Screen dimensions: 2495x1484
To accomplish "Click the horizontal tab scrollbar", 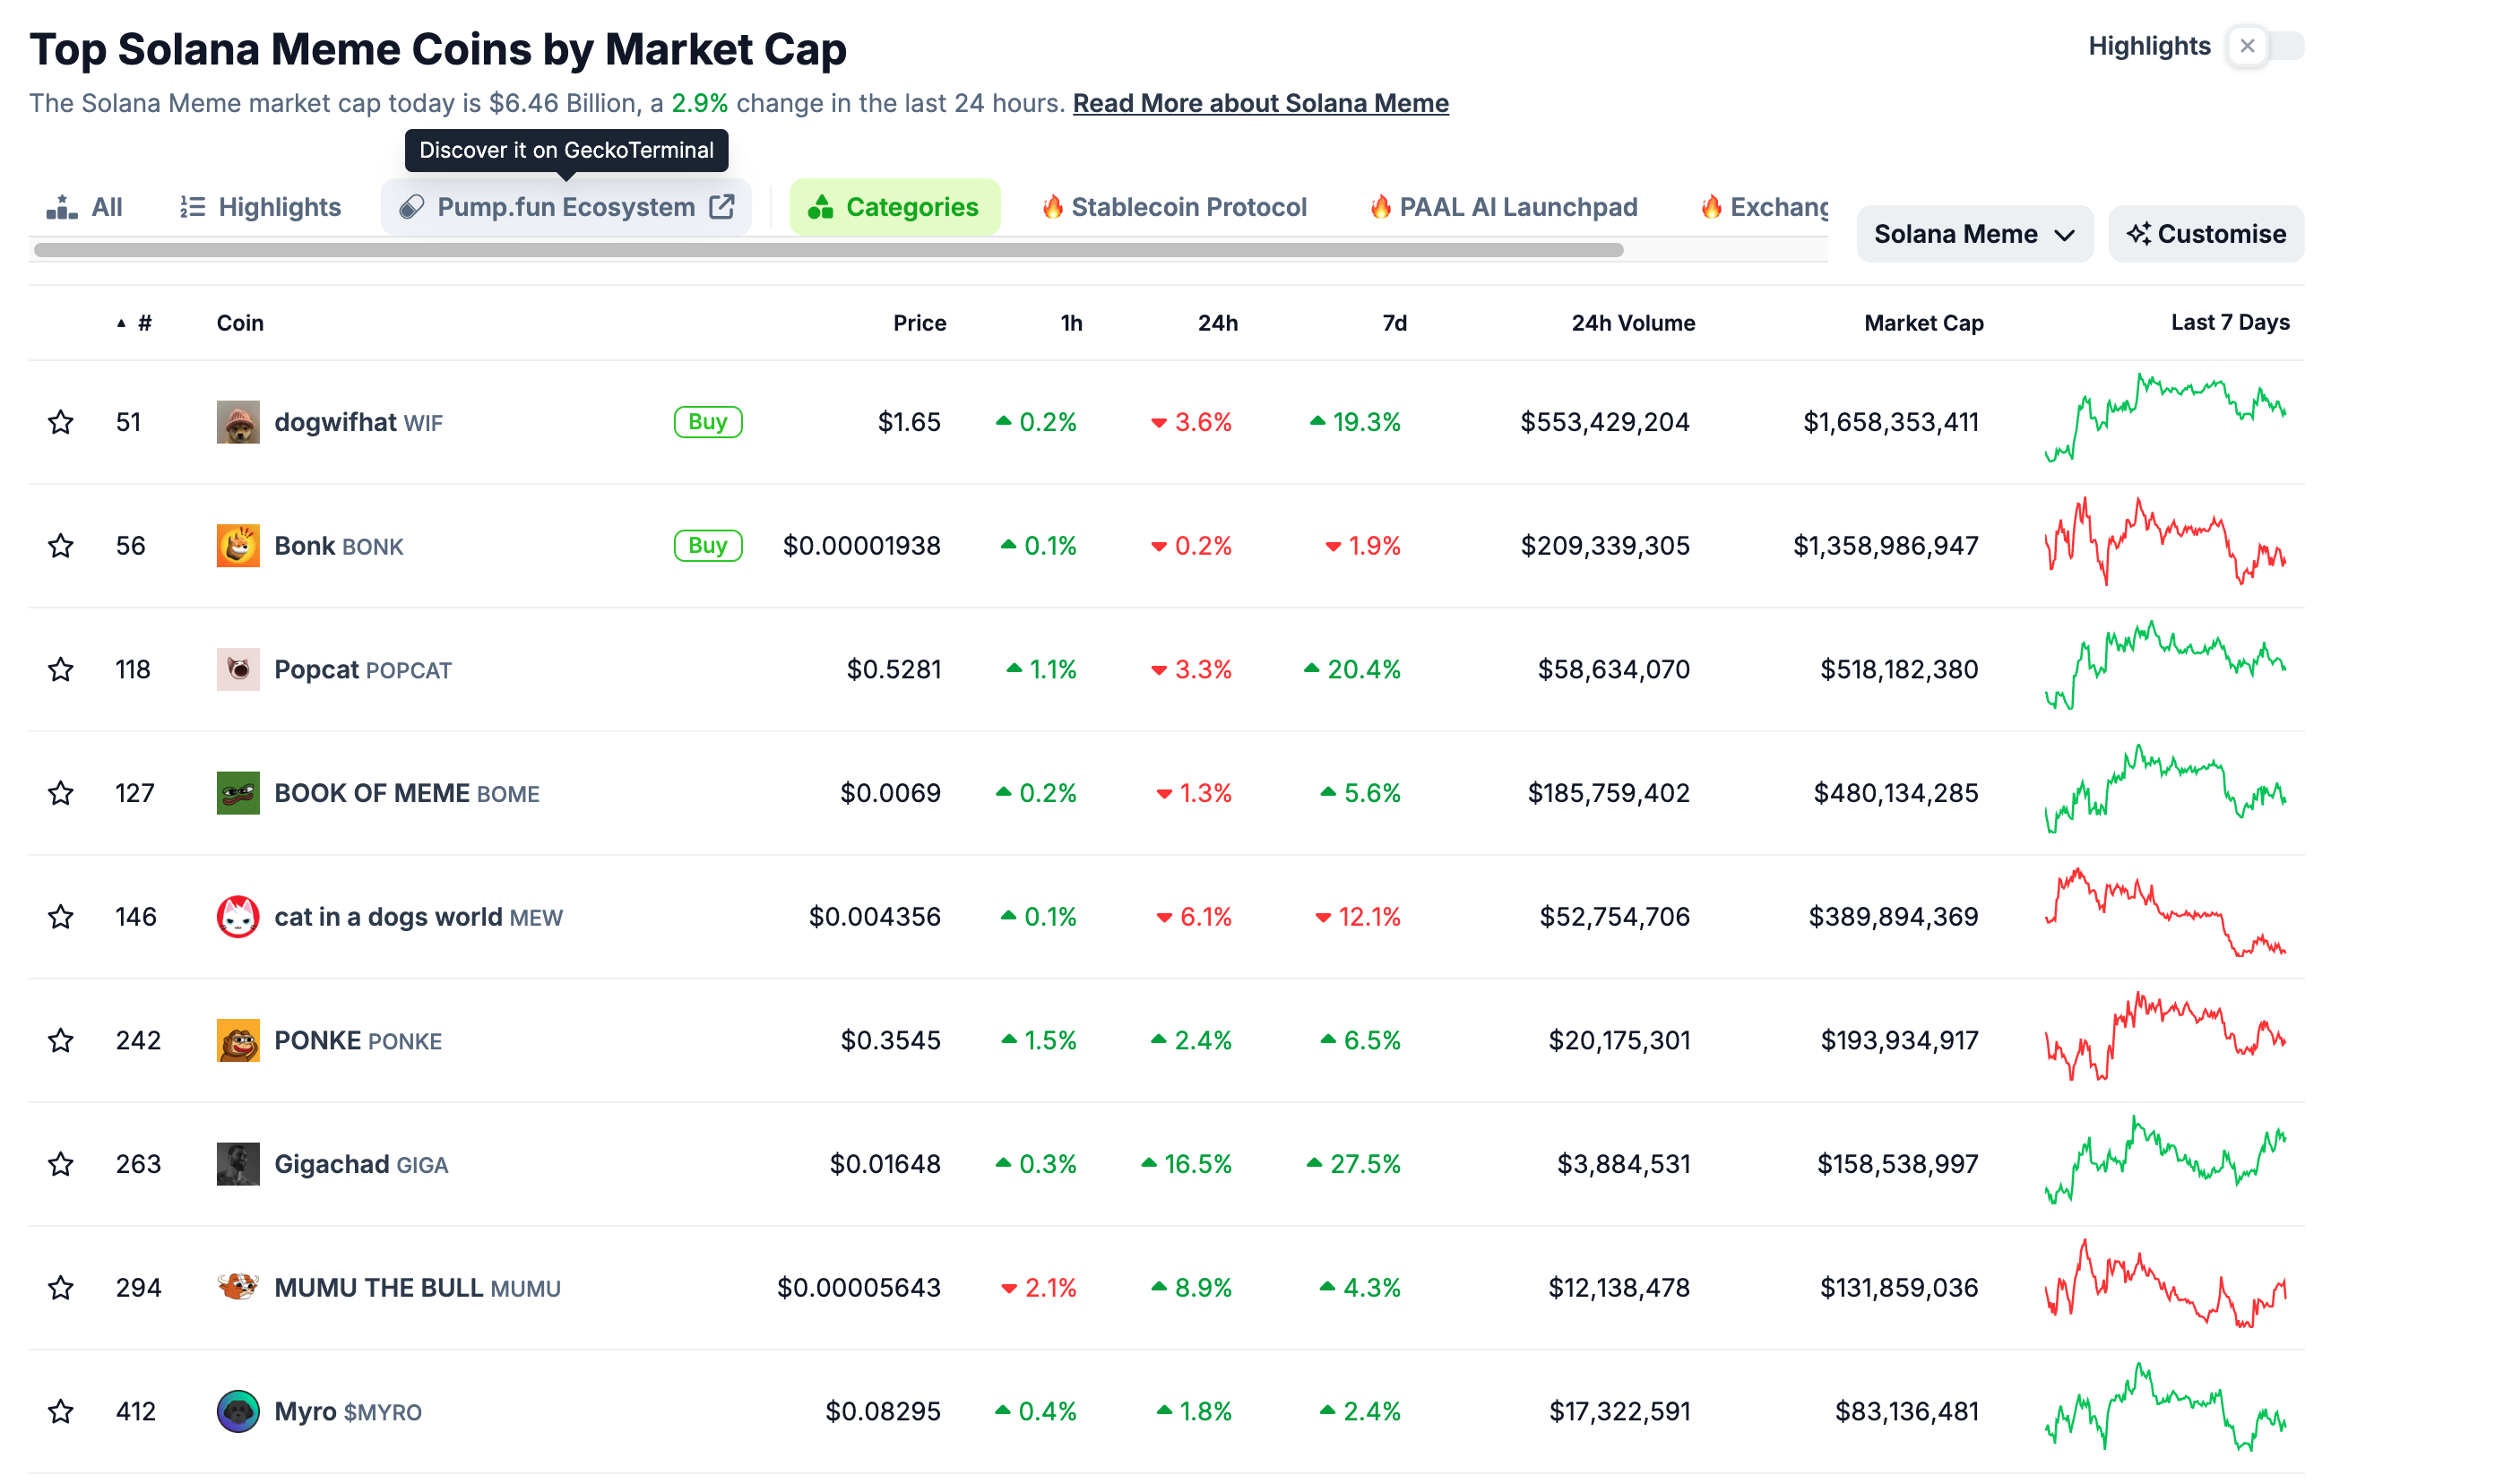I will pos(828,250).
